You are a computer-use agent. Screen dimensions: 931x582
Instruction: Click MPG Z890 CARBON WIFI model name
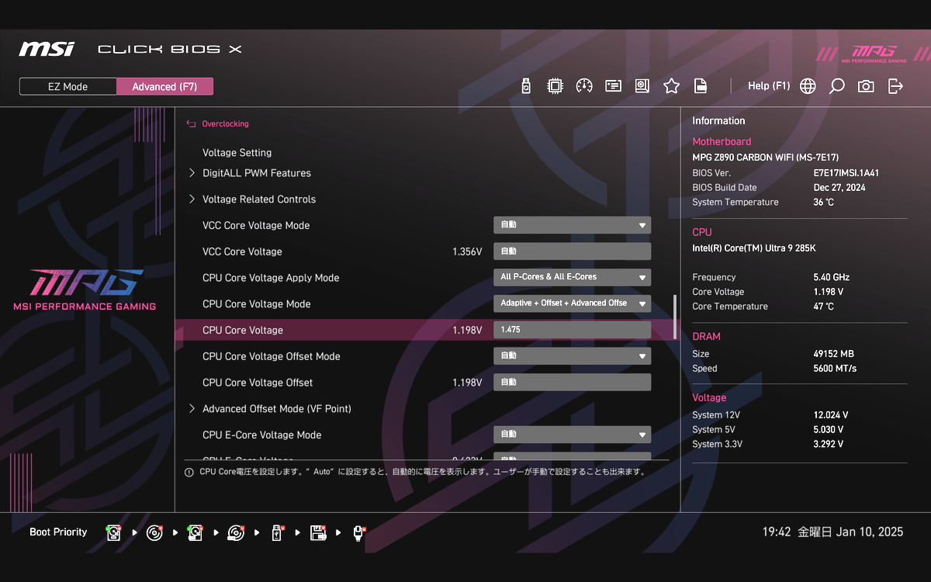tap(765, 158)
